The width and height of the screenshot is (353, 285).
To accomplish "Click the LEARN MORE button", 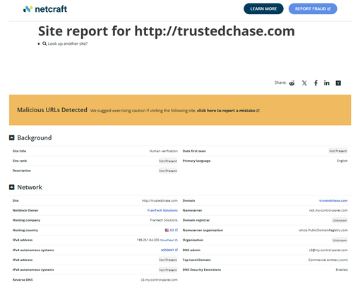I will 263,8.
